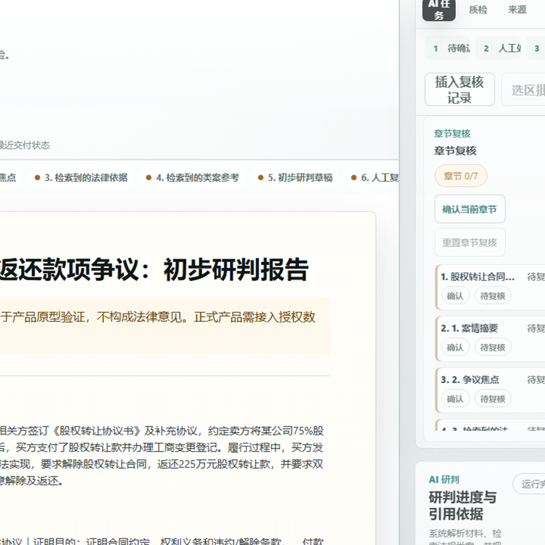Open the 质检 tab
545x545 pixels.
tap(478, 10)
